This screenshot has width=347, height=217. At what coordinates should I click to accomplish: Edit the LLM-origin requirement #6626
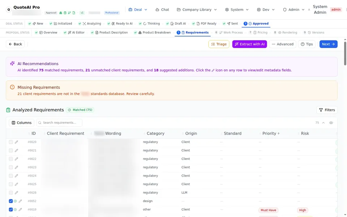pyautogui.click(x=16, y=192)
